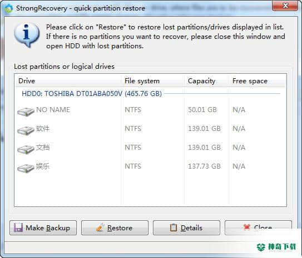
Task: Click the blue information bubble icon
Action: click(27, 35)
